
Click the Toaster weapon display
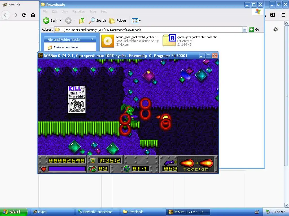tap(196, 165)
